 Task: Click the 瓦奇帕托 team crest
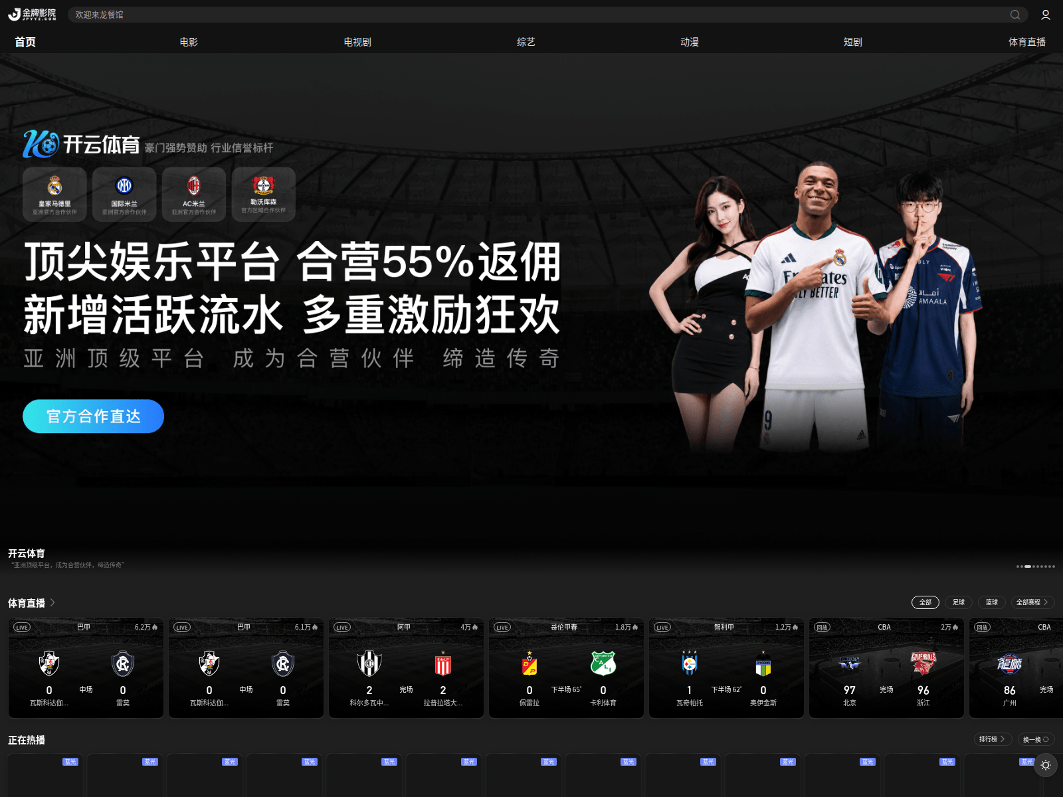tap(690, 663)
